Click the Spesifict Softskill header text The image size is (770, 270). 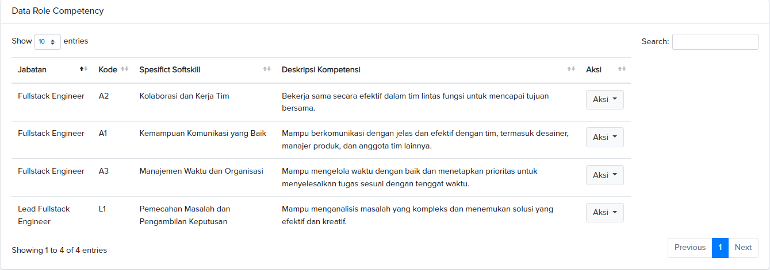tap(170, 70)
